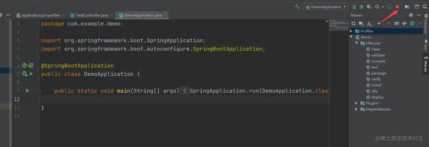Collapse the demo project node in Maven
This screenshot has width=429, height=147.
click(351, 37)
